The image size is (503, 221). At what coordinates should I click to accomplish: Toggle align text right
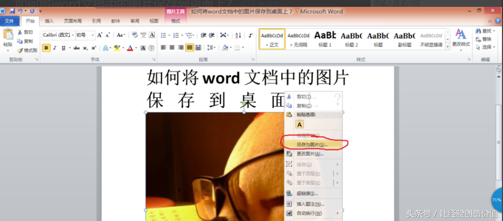coord(181,48)
